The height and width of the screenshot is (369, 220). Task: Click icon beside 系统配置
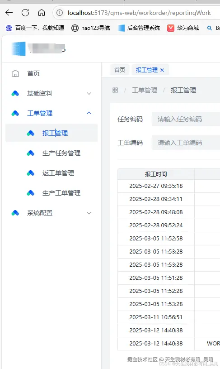[x=15, y=213]
